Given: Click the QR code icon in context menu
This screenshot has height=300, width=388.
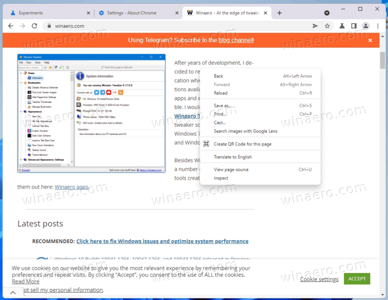Looking at the screenshot, I should click(x=206, y=144).
